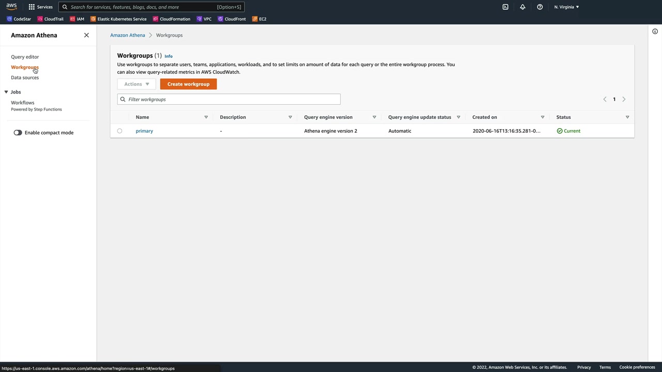Sort by Query engine update status arrow
The height and width of the screenshot is (372, 662).
coord(458,117)
